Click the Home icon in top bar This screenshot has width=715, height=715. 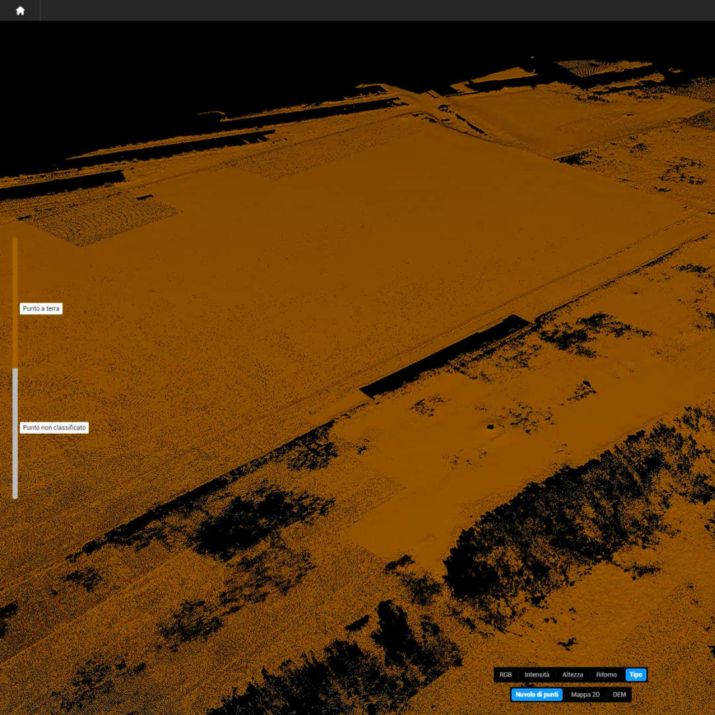(x=20, y=11)
